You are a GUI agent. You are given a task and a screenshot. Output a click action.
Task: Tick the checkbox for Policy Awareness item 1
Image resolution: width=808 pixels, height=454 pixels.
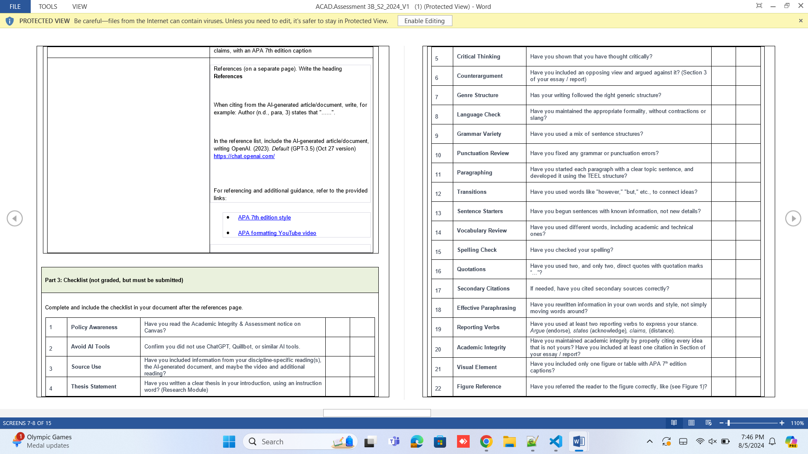[337, 327]
